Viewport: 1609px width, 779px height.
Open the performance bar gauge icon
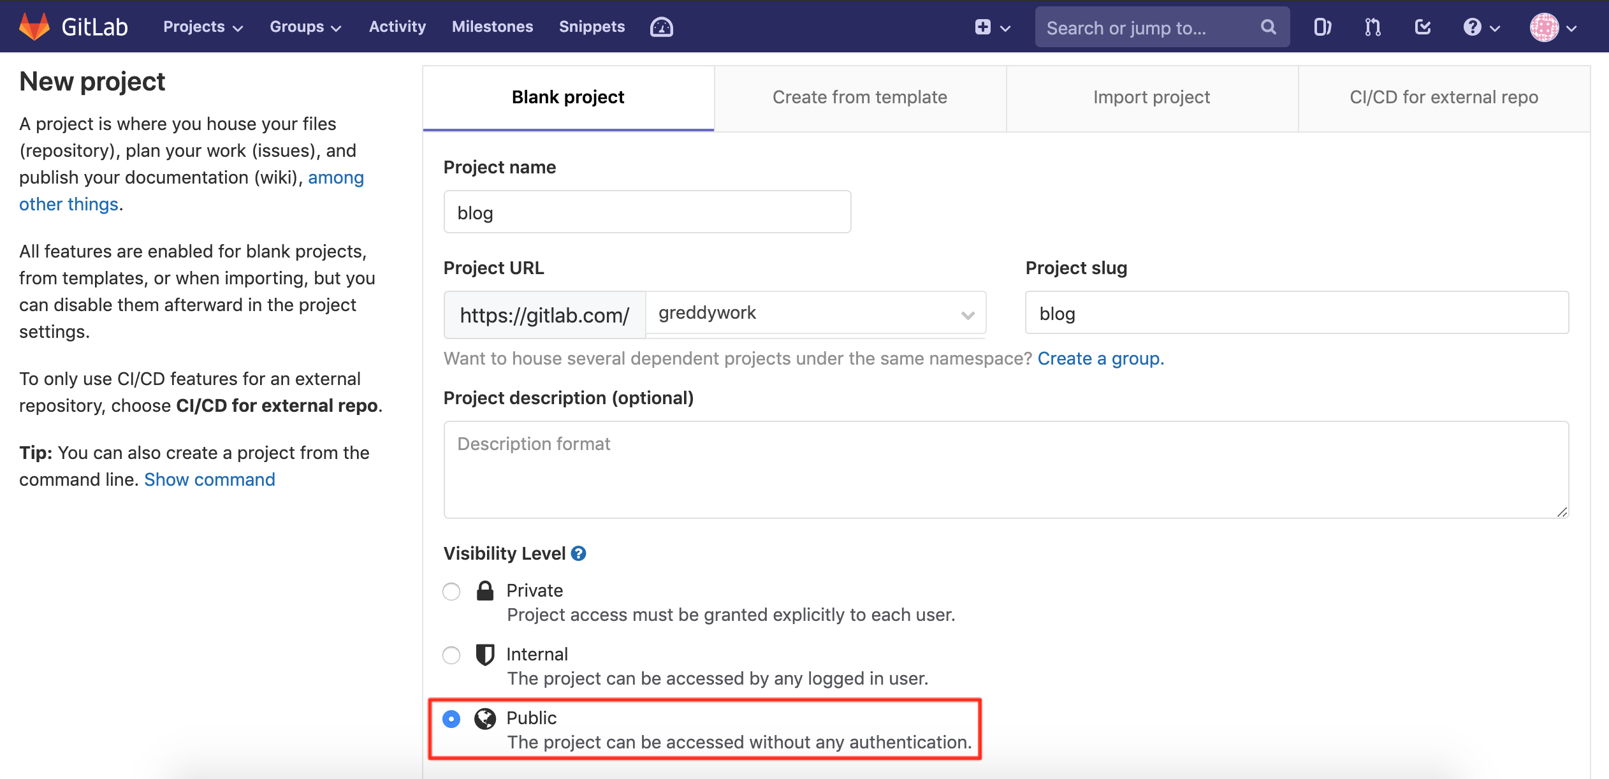661,27
